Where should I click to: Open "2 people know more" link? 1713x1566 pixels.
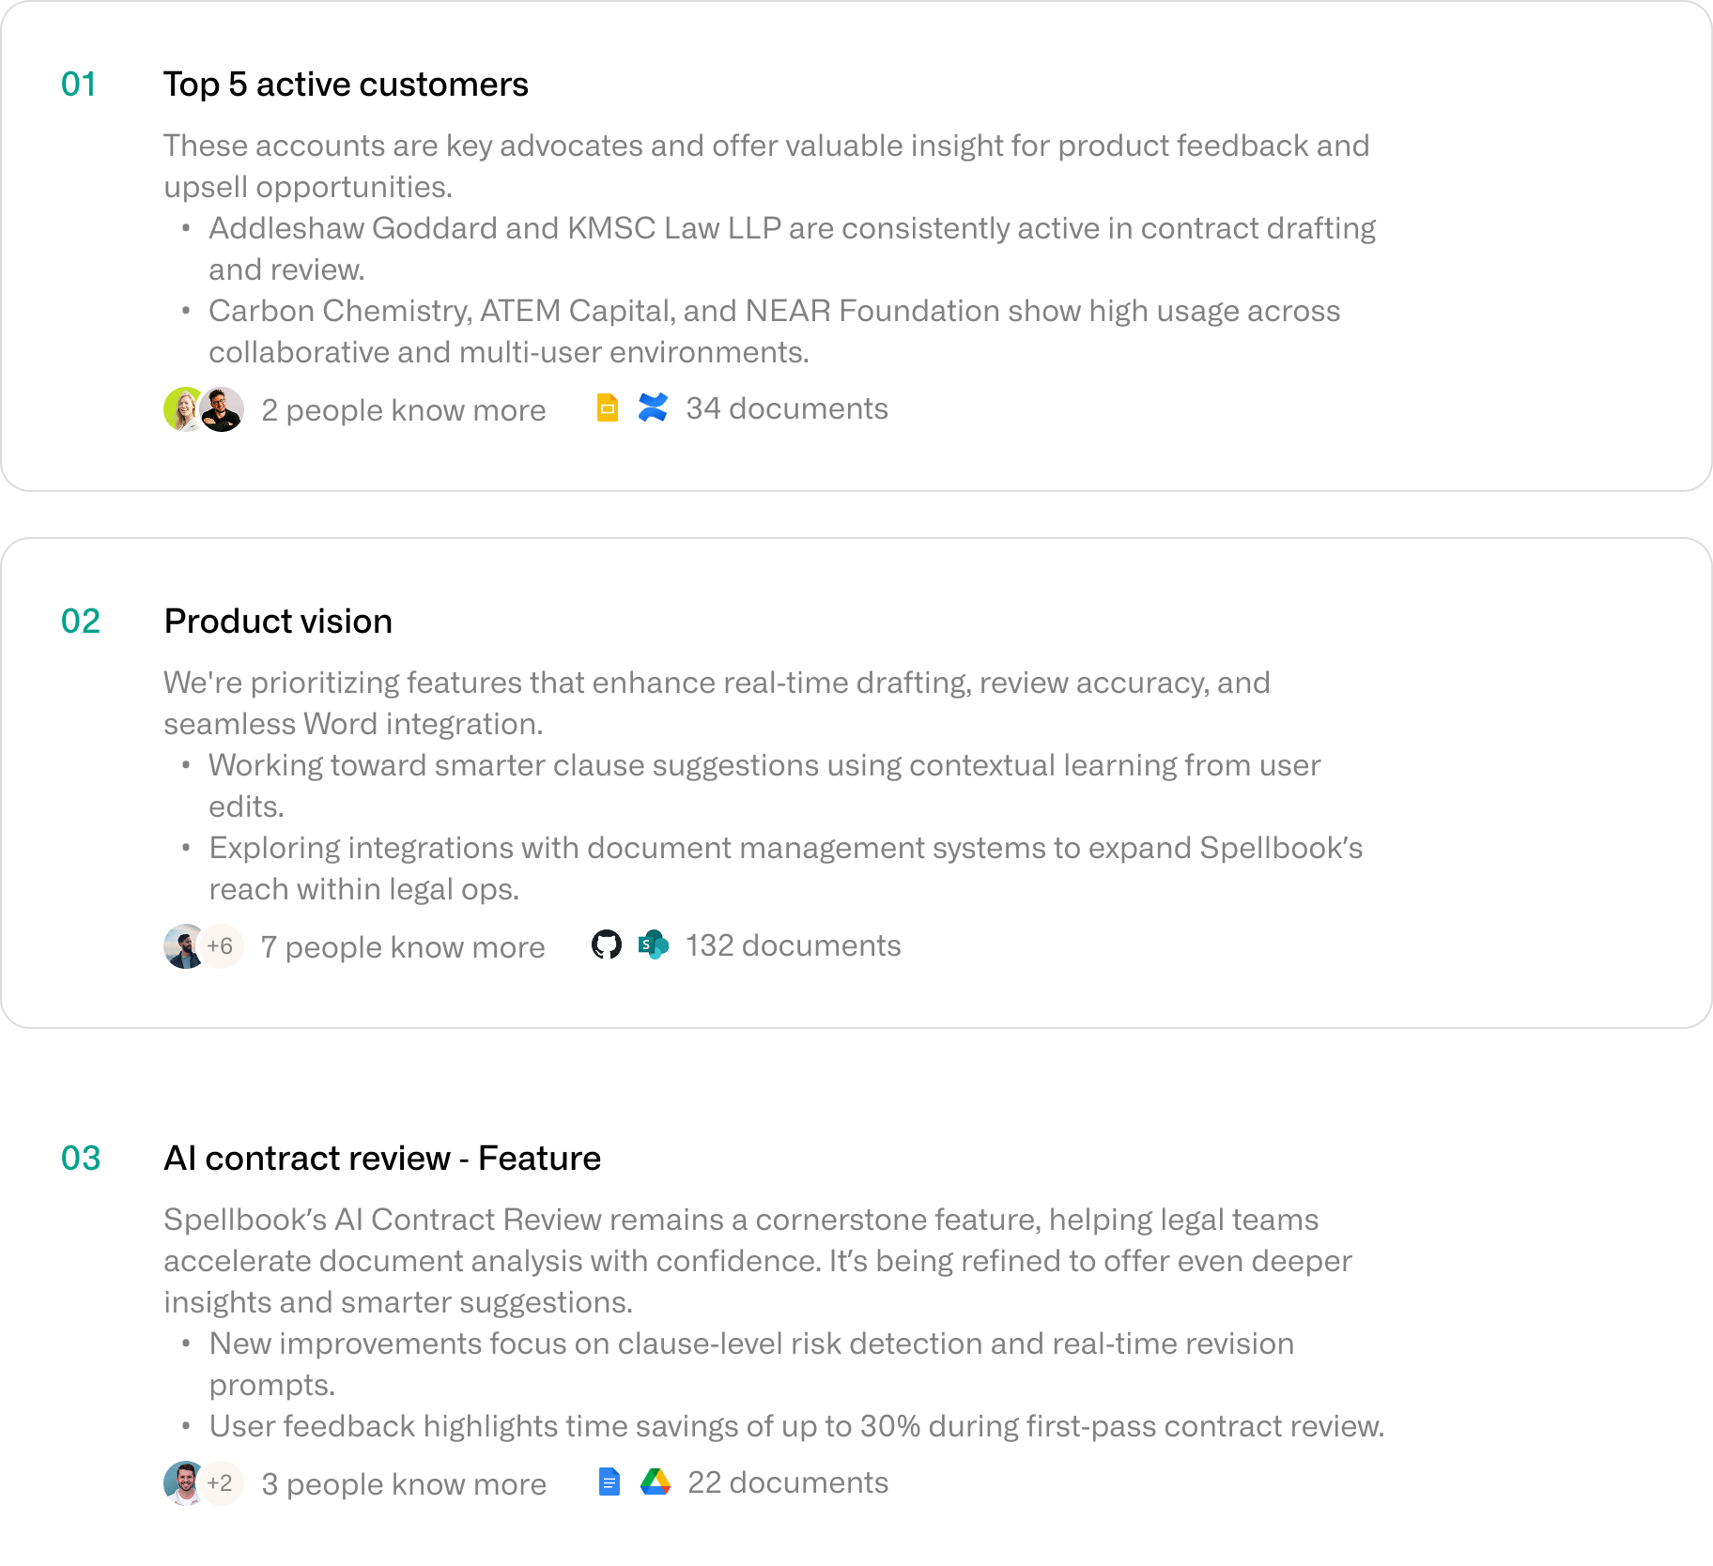coord(403,410)
